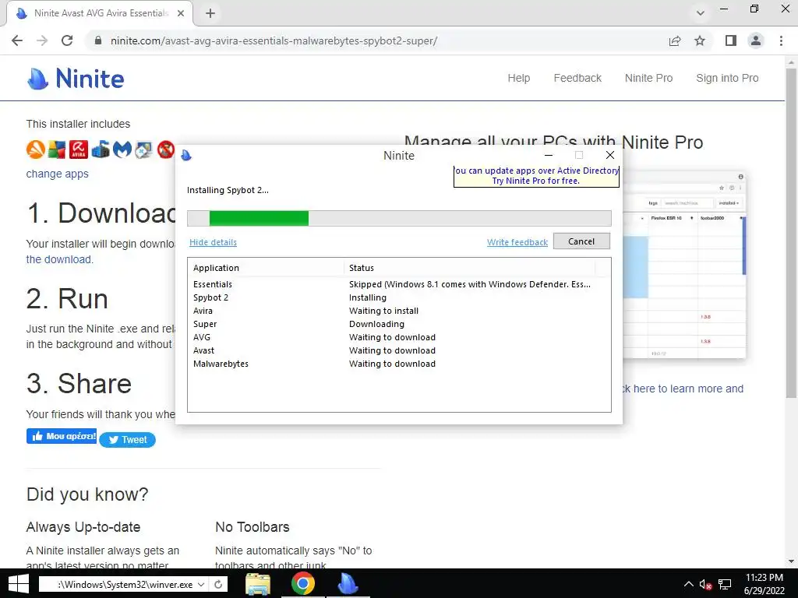Open File Explorer from taskbar
798x598 pixels.
click(x=258, y=584)
